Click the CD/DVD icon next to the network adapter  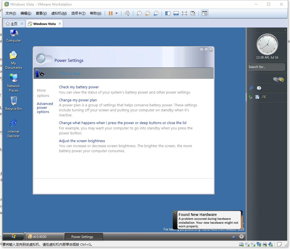(253, 244)
